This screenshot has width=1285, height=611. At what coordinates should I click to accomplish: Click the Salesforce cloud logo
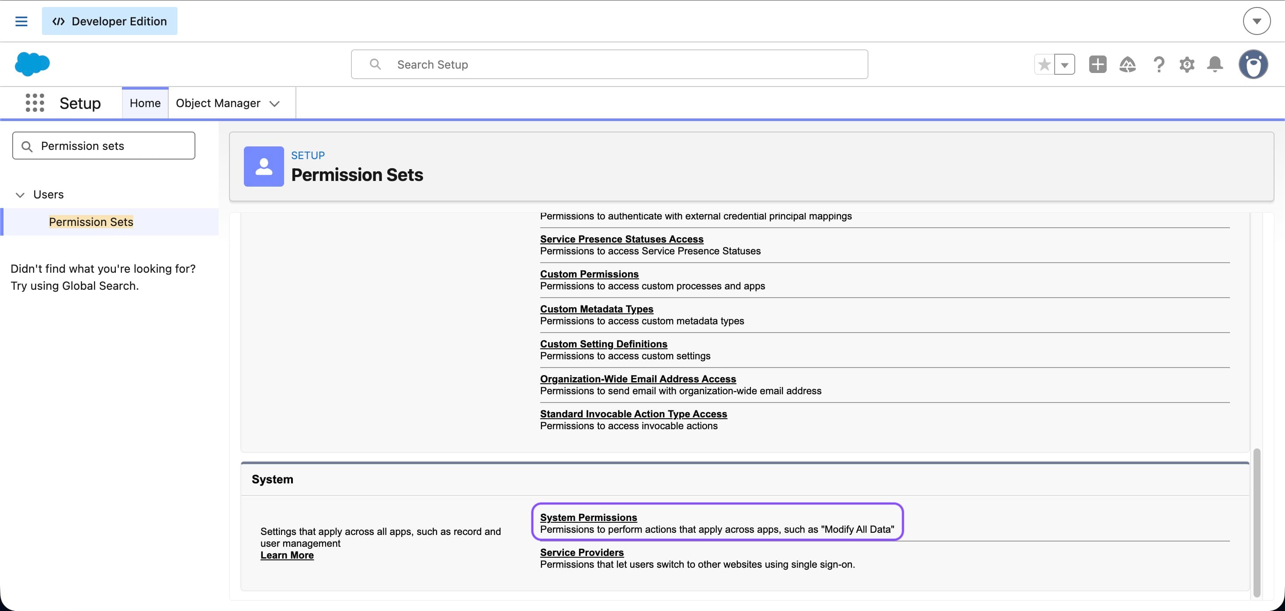pos(32,64)
